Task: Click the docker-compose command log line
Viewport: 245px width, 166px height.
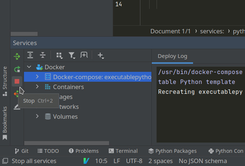Action: coord(200,72)
